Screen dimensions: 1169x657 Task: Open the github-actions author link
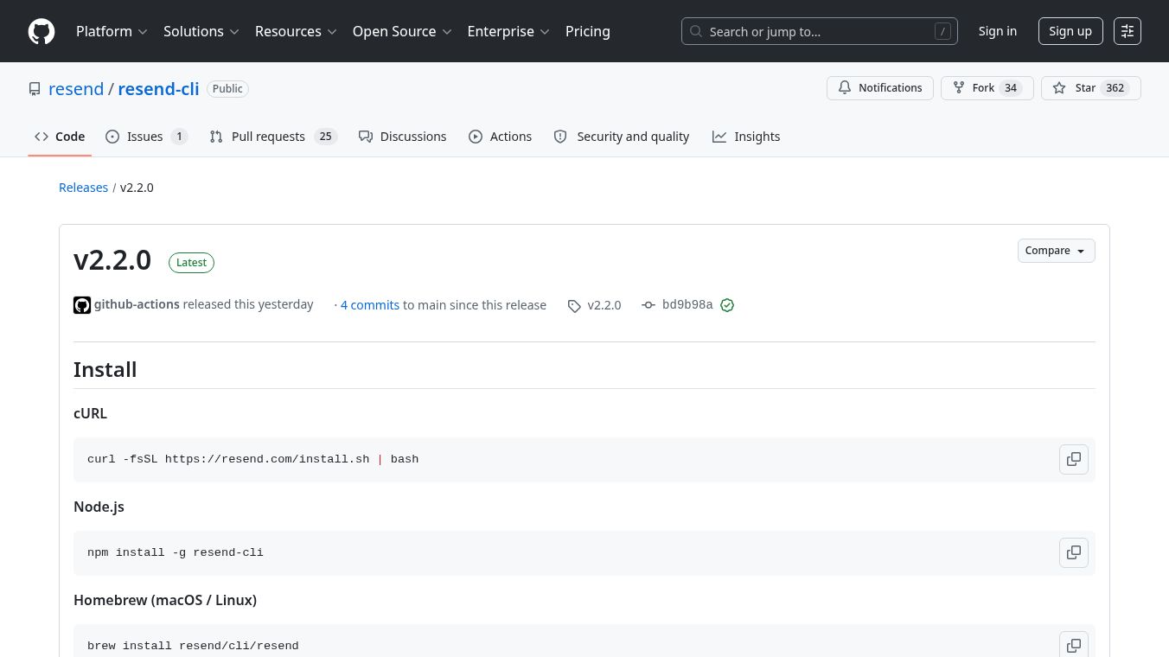click(137, 304)
